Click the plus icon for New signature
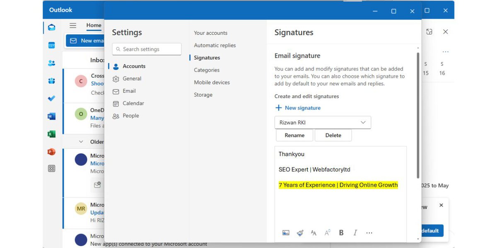This screenshot has width=497, height=248. pyautogui.click(x=278, y=108)
